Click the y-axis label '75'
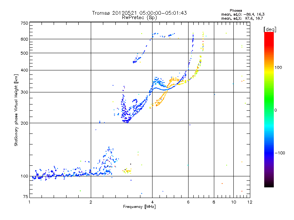The height and width of the screenshot is (220, 294). pyautogui.click(x=26, y=197)
